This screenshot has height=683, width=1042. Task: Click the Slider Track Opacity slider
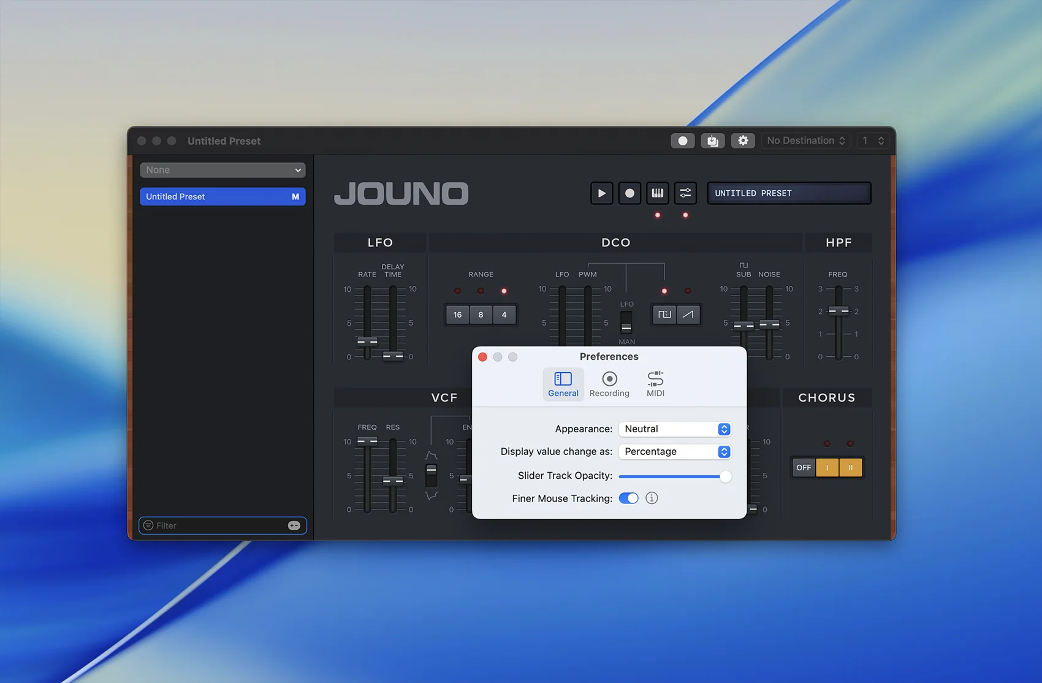[x=674, y=476]
